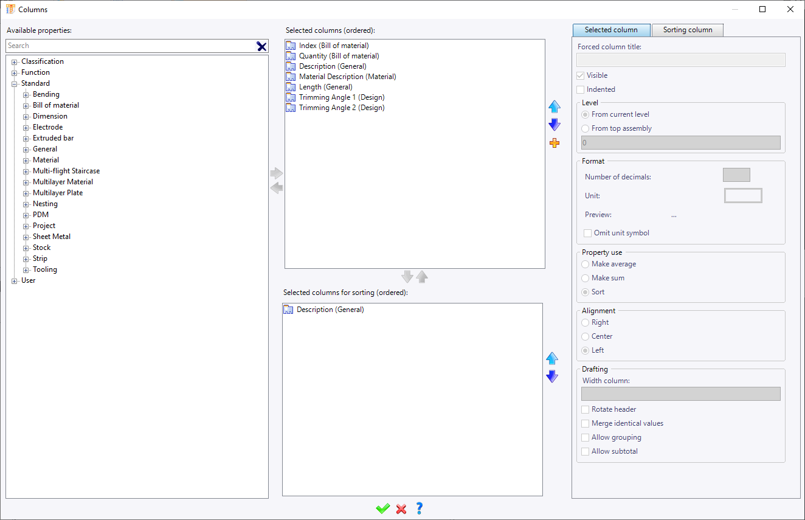
Task: Collapse the Standard tree node
Action: [15, 84]
